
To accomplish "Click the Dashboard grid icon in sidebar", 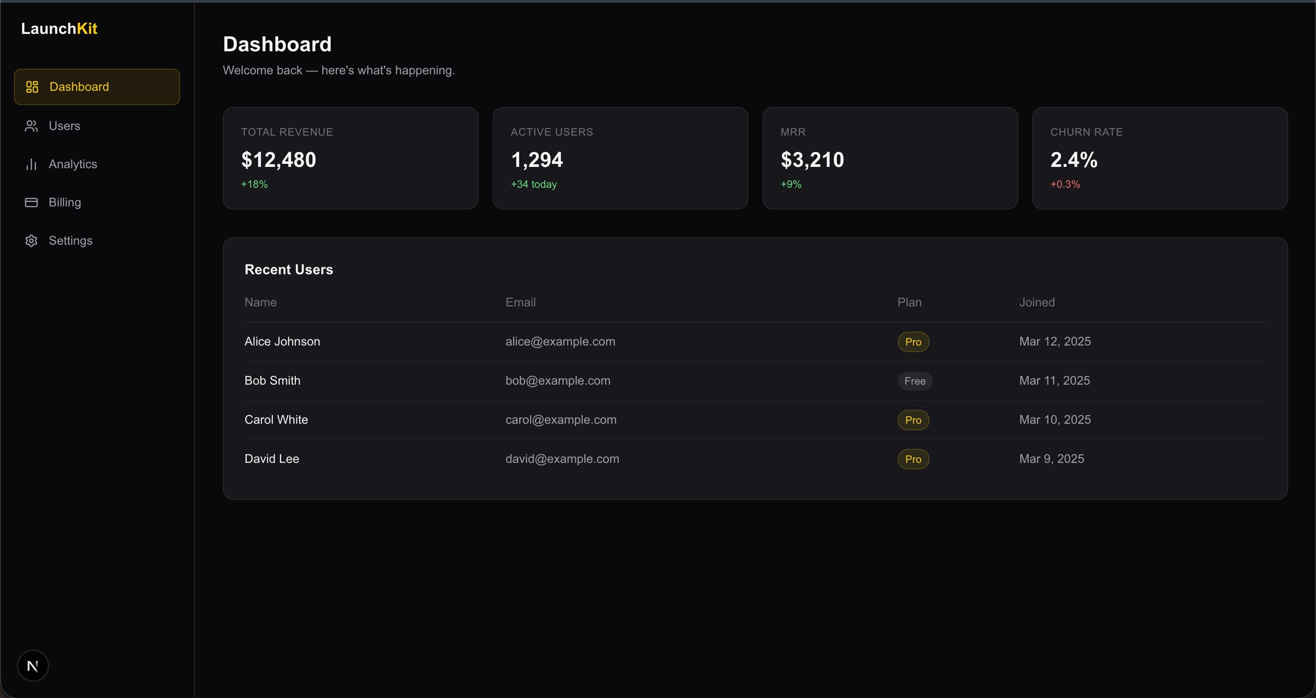I will point(32,87).
